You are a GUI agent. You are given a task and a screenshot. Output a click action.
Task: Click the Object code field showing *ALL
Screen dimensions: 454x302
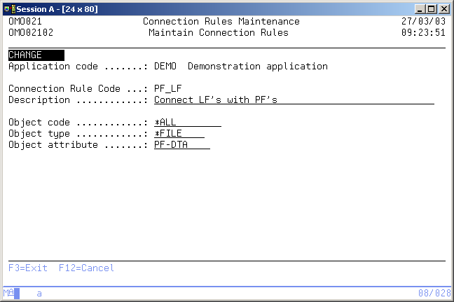coord(187,123)
